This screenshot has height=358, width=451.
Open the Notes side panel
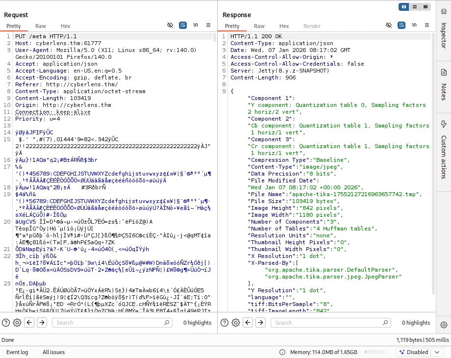443,84
